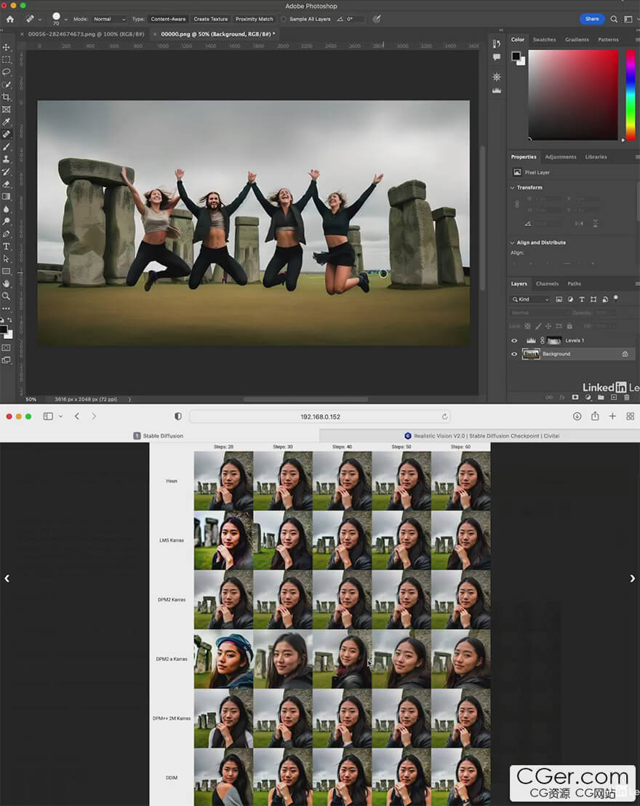
Task: Open the status bar info arrow menu
Action: tap(129, 399)
